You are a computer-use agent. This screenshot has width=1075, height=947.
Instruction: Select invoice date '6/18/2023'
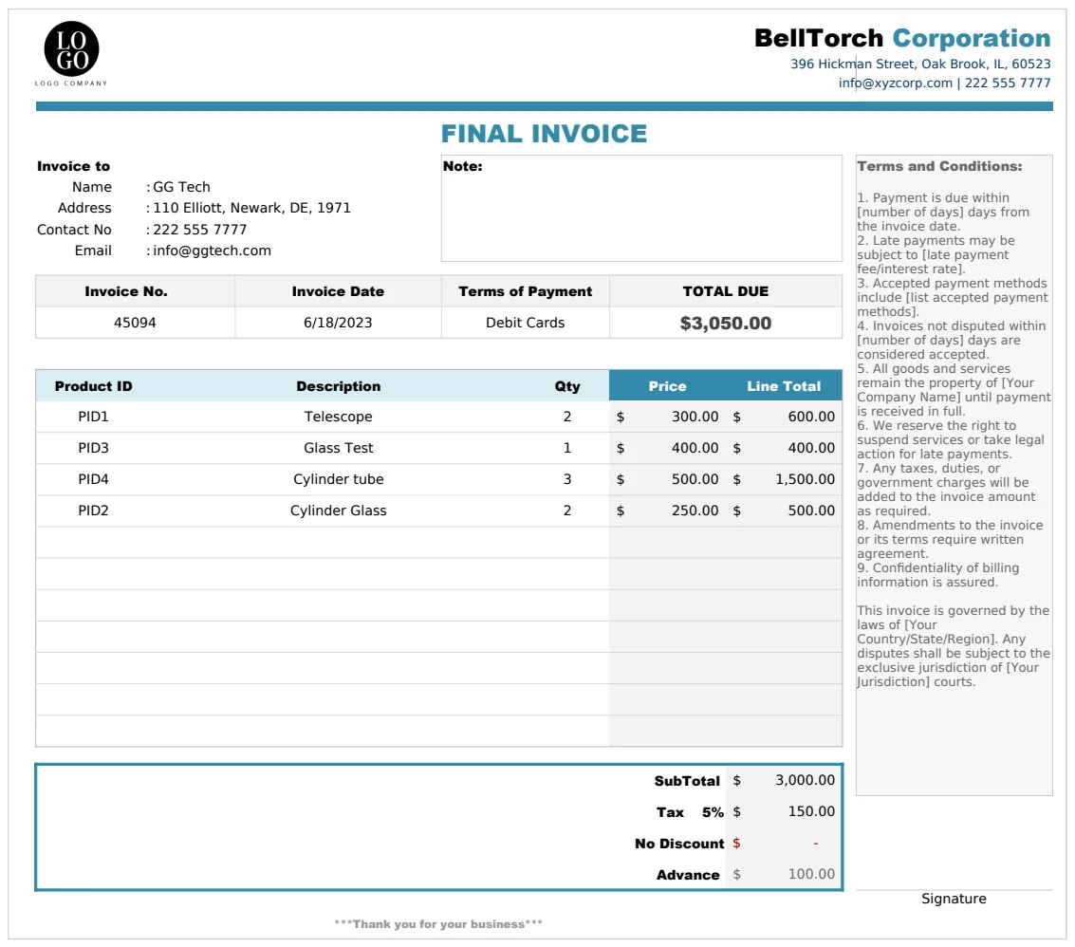[x=338, y=323]
